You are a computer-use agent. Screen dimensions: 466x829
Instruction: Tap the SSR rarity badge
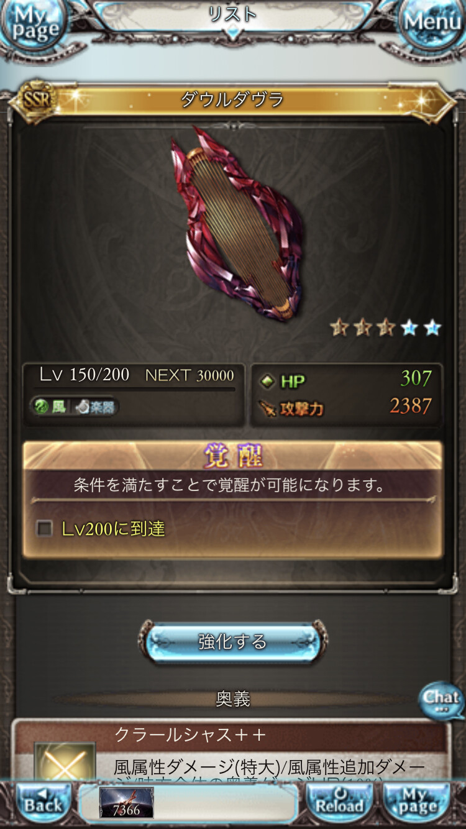(37, 98)
